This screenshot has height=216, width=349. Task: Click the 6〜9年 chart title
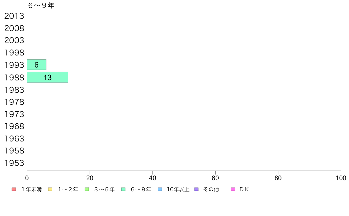coord(41,6)
